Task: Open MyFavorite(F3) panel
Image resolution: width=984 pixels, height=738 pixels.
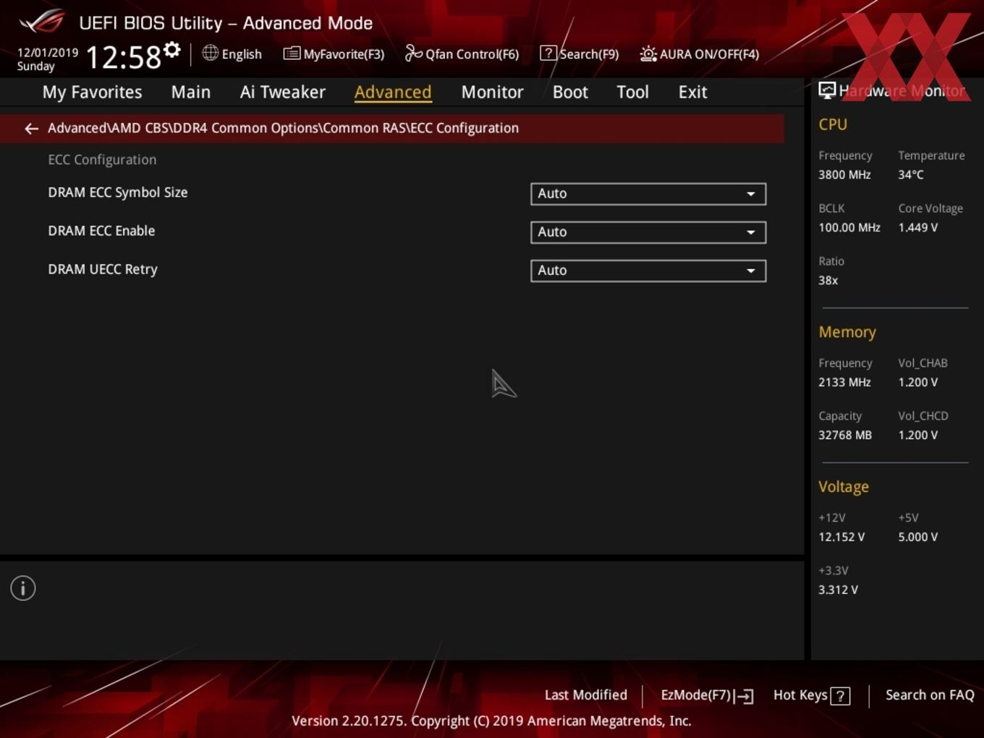Action: pos(344,54)
